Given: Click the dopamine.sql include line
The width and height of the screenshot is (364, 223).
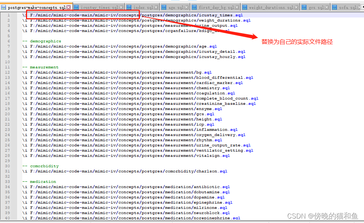Looking at the screenshot, I should 124,197.
